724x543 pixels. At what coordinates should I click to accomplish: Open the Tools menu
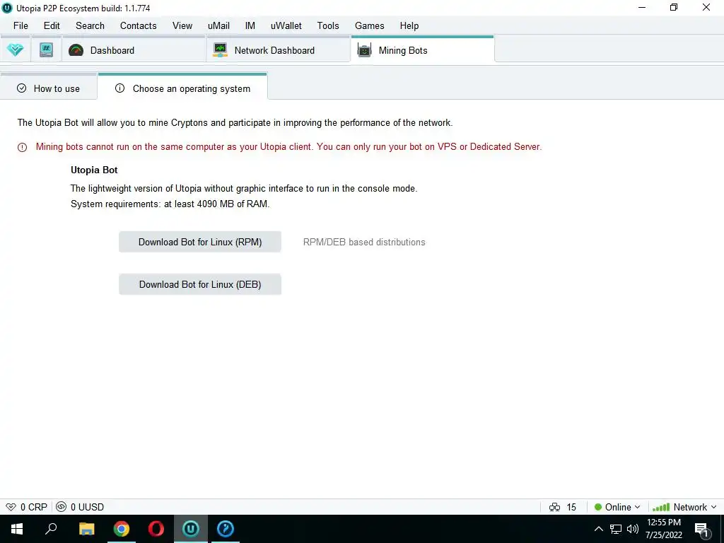pyautogui.click(x=328, y=26)
